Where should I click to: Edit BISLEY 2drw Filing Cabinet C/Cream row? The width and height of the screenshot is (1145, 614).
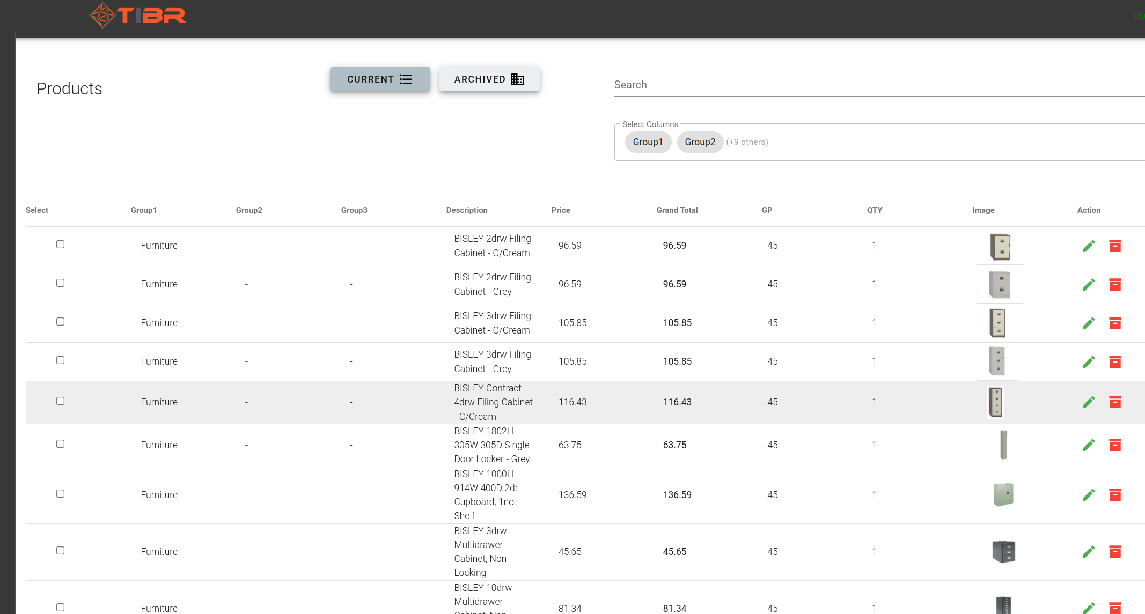[x=1089, y=246]
